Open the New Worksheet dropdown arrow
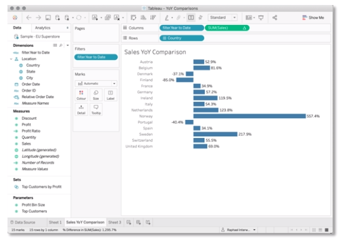Screen dimensions: 346x246 pos(101,17)
